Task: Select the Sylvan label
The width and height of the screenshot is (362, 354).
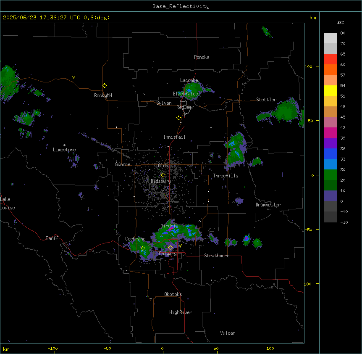Action: pos(164,103)
